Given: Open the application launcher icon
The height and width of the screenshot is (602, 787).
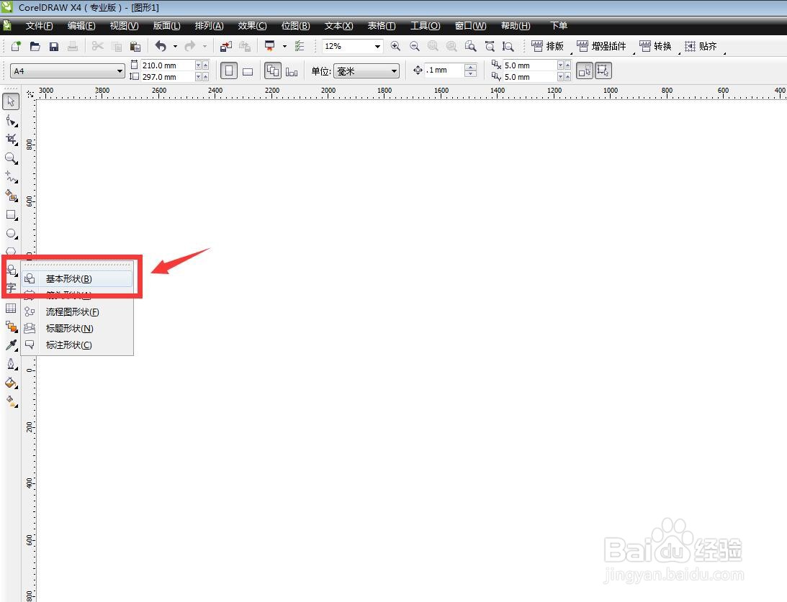Looking at the screenshot, I should (270, 46).
